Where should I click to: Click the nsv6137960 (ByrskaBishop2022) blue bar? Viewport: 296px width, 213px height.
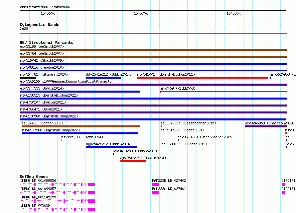click(x=80, y=133)
